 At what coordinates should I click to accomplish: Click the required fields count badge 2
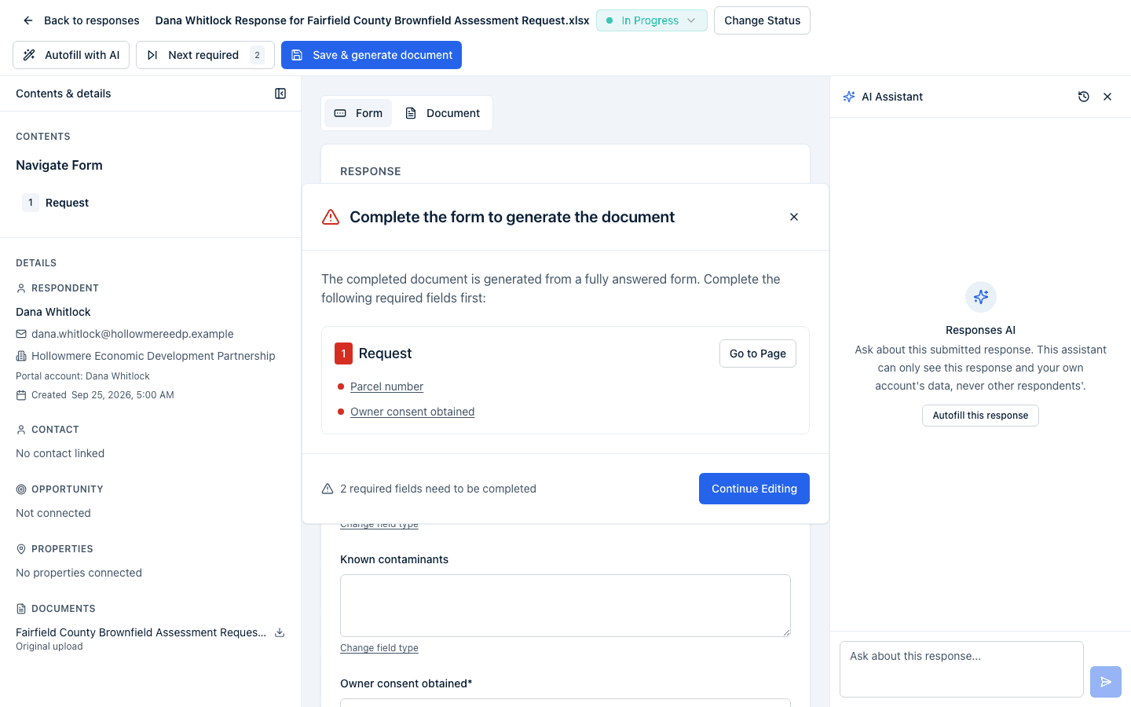point(257,55)
